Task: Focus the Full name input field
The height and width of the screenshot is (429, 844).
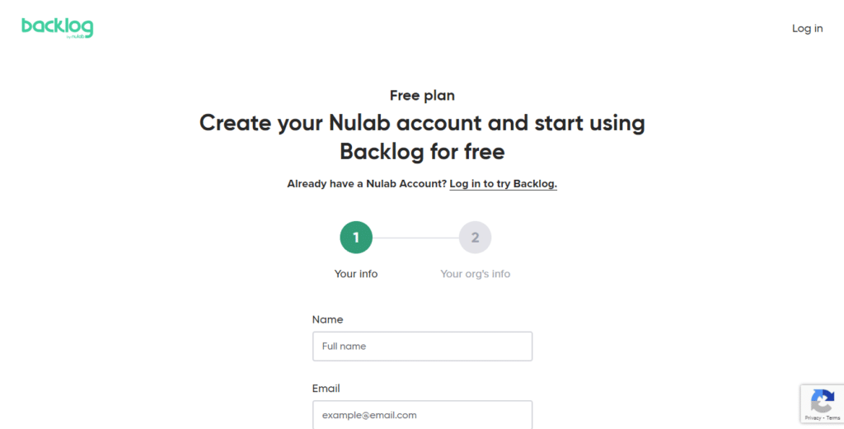Action: 422,346
